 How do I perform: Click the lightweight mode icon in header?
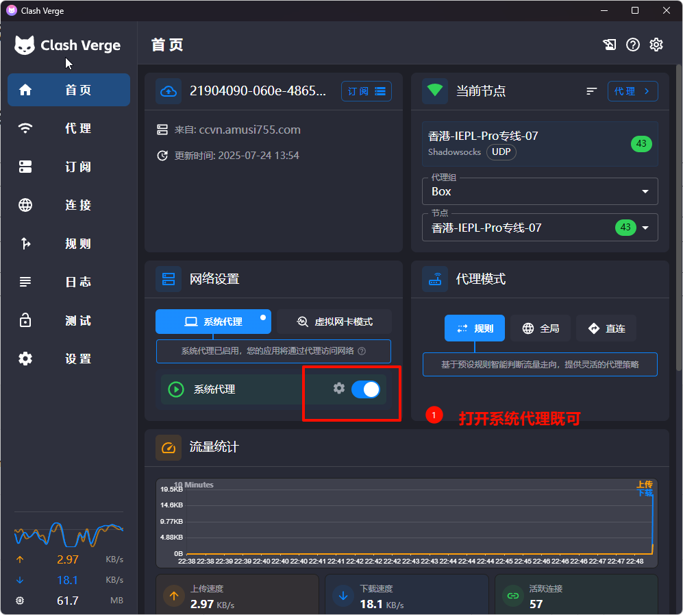click(x=610, y=45)
